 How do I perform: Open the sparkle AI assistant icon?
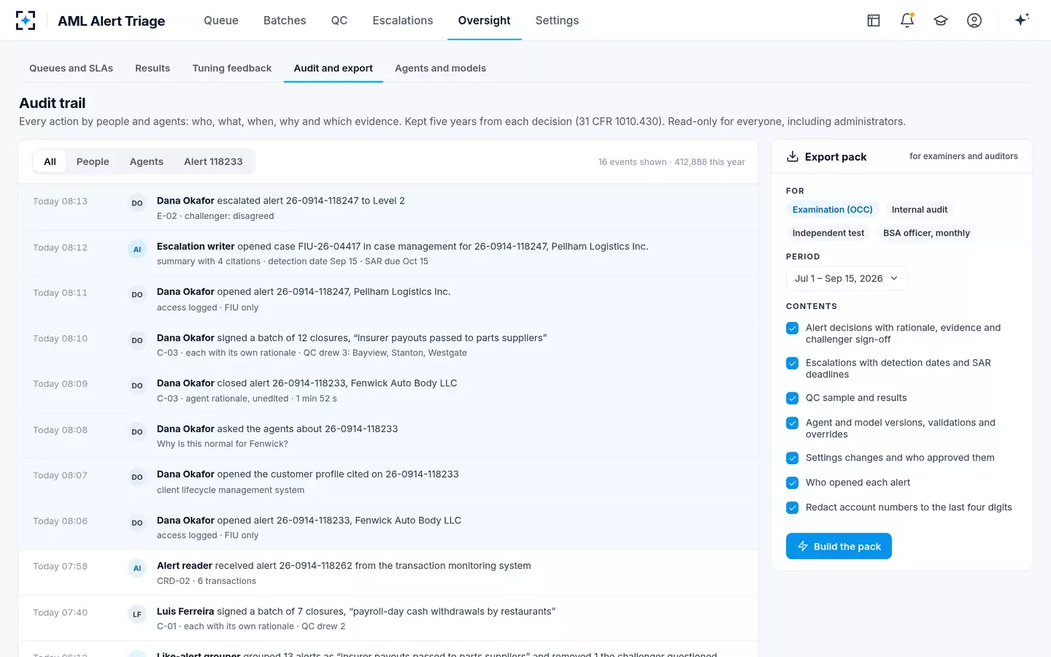1022,20
